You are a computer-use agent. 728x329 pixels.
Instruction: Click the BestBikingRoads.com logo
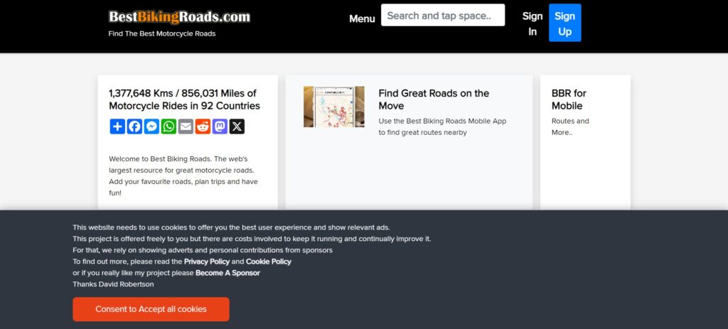(179, 17)
